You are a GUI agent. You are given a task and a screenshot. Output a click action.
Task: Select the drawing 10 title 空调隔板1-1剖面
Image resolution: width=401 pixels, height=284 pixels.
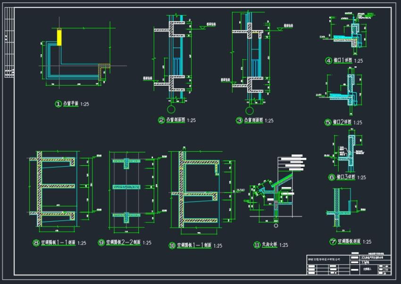pyautogui.click(x=194, y=245)
